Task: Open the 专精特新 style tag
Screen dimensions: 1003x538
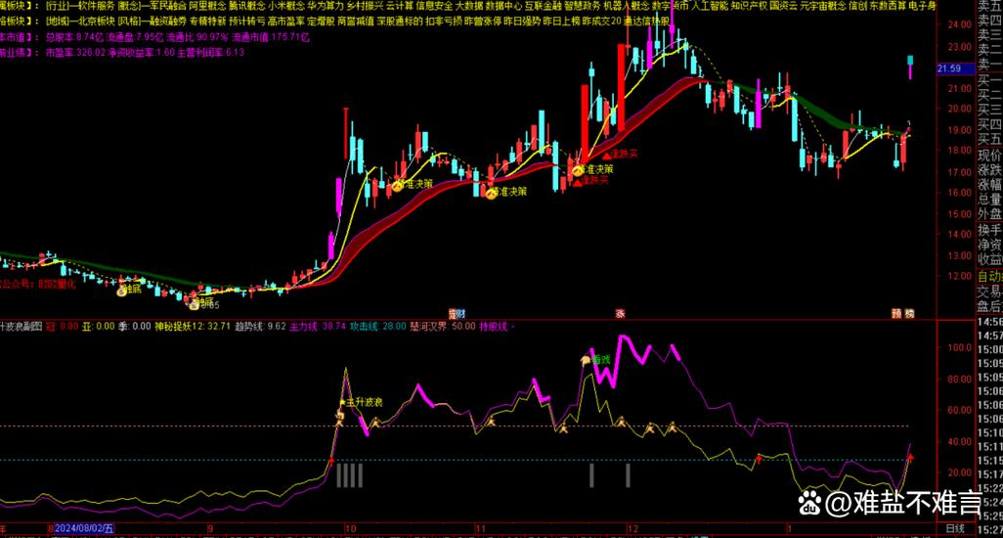Action: pyautogui.click(x=208, y=22)
